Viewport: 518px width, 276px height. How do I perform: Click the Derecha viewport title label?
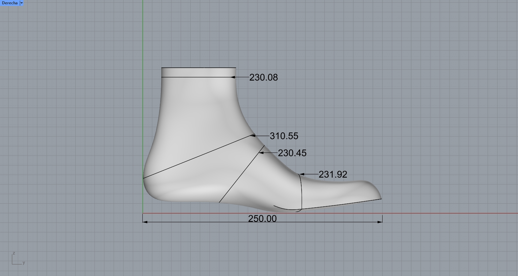click(x=10, y=3)
